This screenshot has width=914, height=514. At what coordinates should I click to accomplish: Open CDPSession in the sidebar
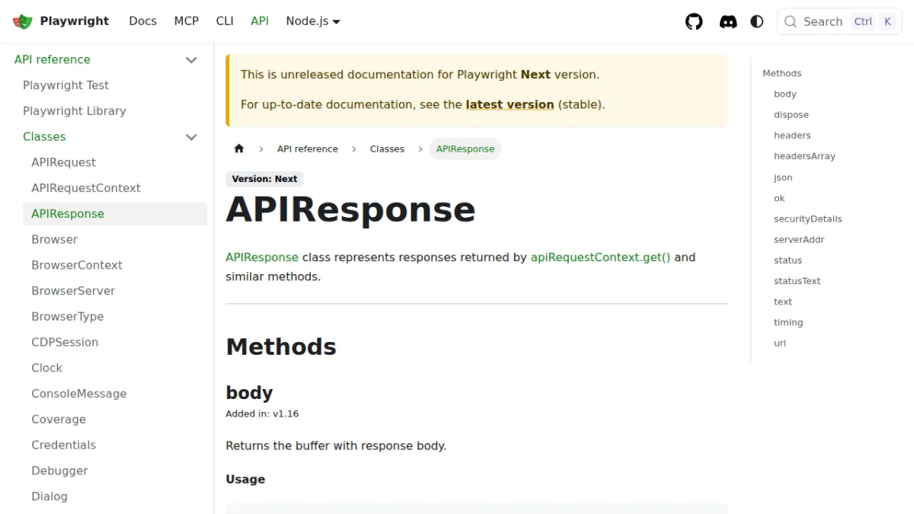[65, 343]
